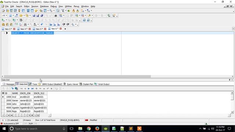Viewport: 235px width, 132px height.
Task: Toggle the Data Grid panel pin
Action: [x=229, y=80]
